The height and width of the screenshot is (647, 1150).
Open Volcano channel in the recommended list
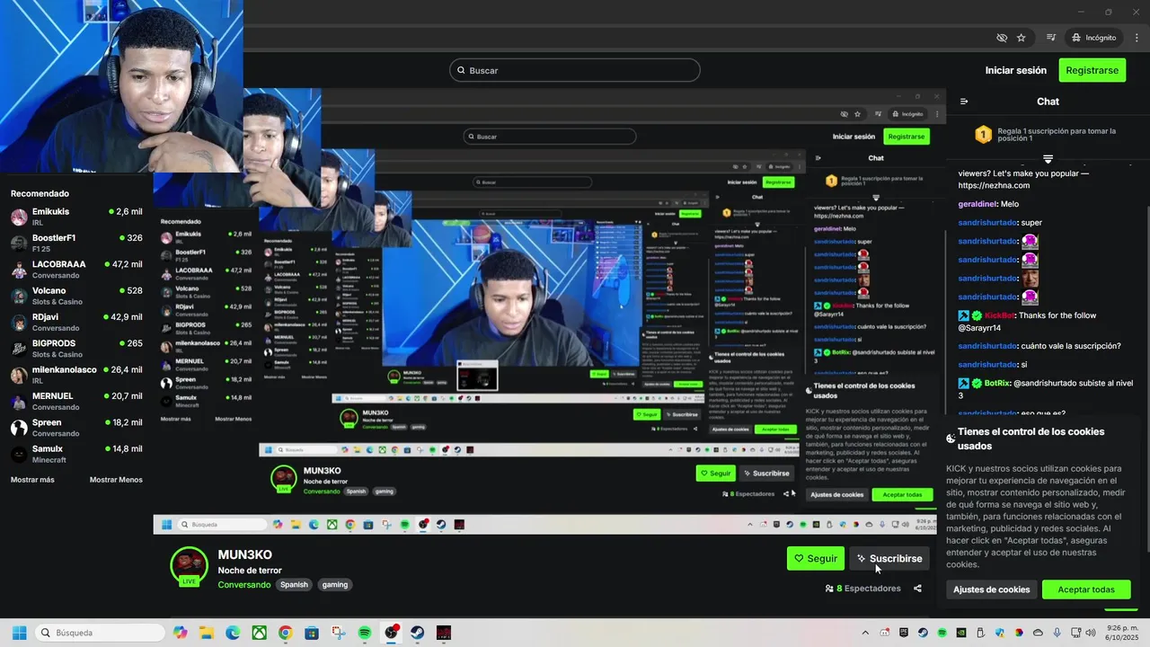coord(76,297)
